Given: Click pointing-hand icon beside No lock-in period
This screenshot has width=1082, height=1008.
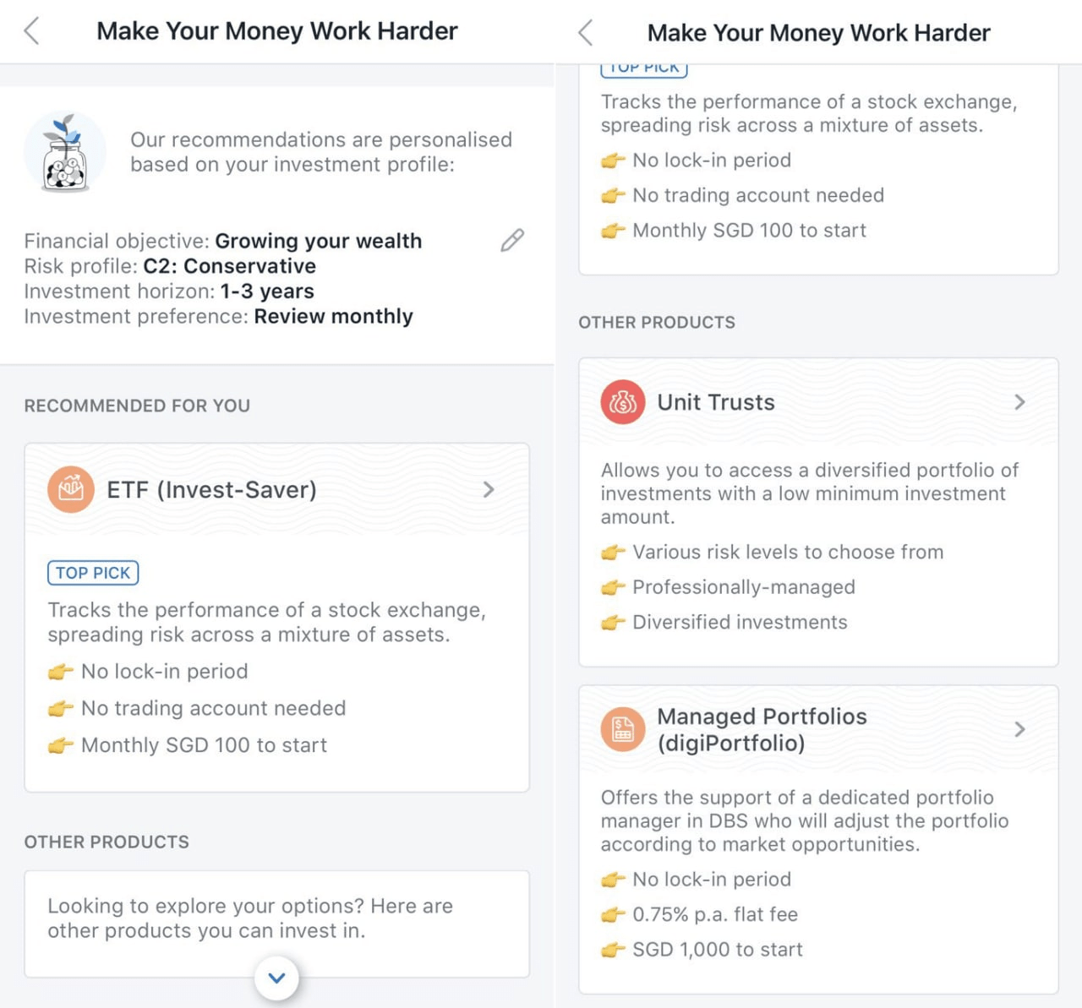Looking at the screenshot, I should coord(60,672).
